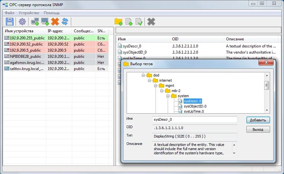Click device icon of salitov.krug.local row

(7, 68)
